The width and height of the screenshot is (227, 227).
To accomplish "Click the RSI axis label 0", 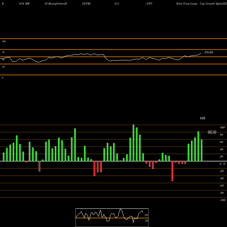I will (x=2, y=78).
